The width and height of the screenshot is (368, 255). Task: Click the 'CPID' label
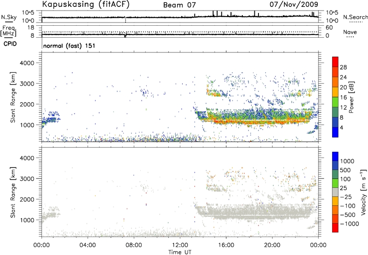(10, 44)
